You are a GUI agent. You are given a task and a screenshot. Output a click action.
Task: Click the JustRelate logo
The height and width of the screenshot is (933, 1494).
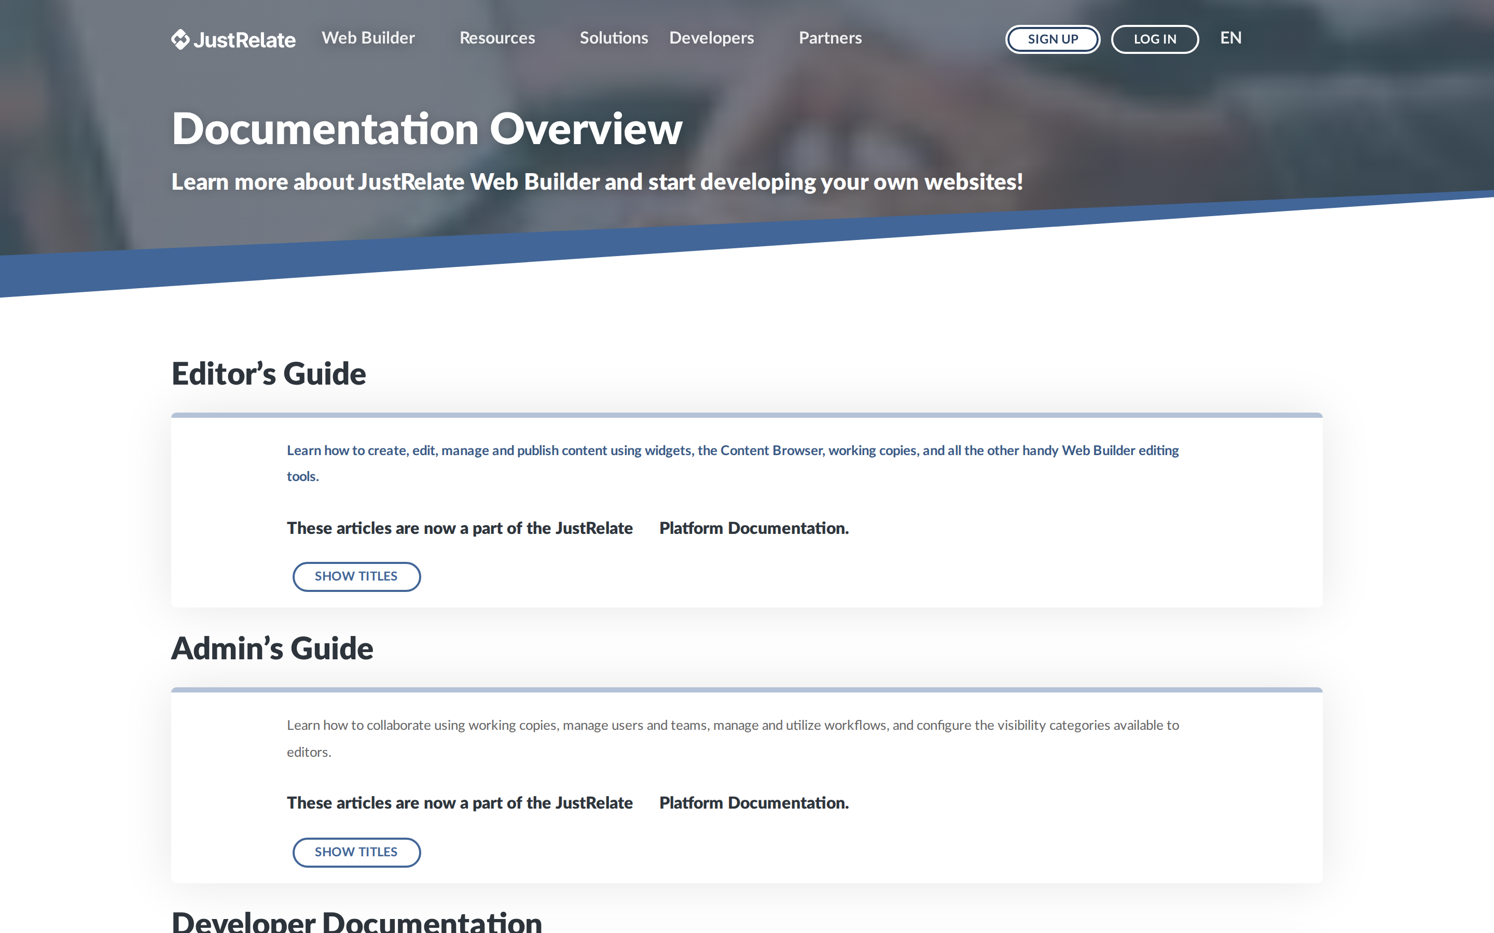(233, 39)
